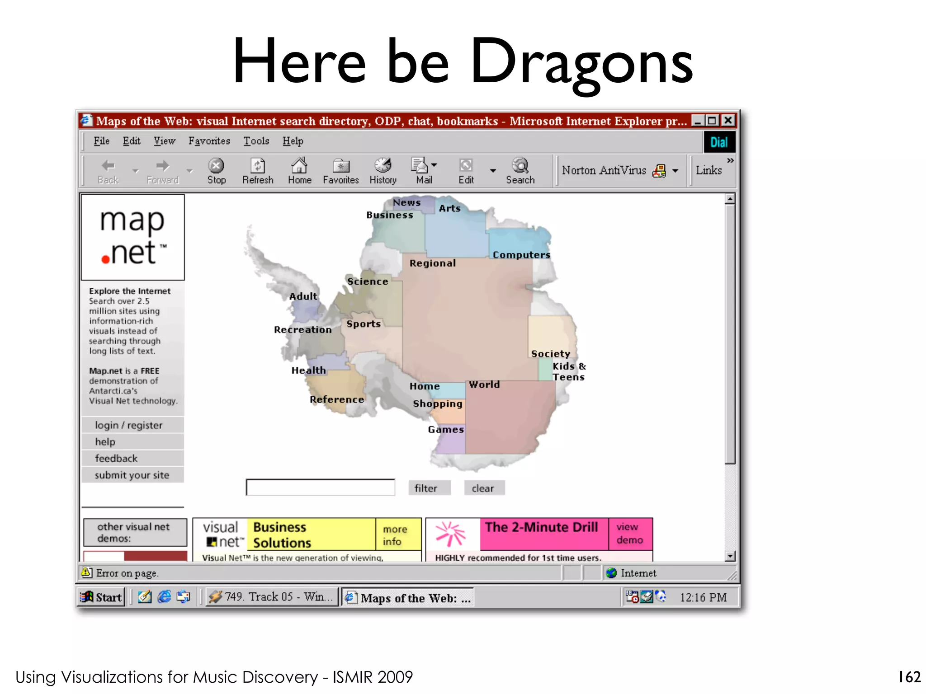Open the Internet Explorer quick launch icon
Image resolution: width=926 pixels, height=694 pixels.
pyautogui.click(x=164, y=597)
